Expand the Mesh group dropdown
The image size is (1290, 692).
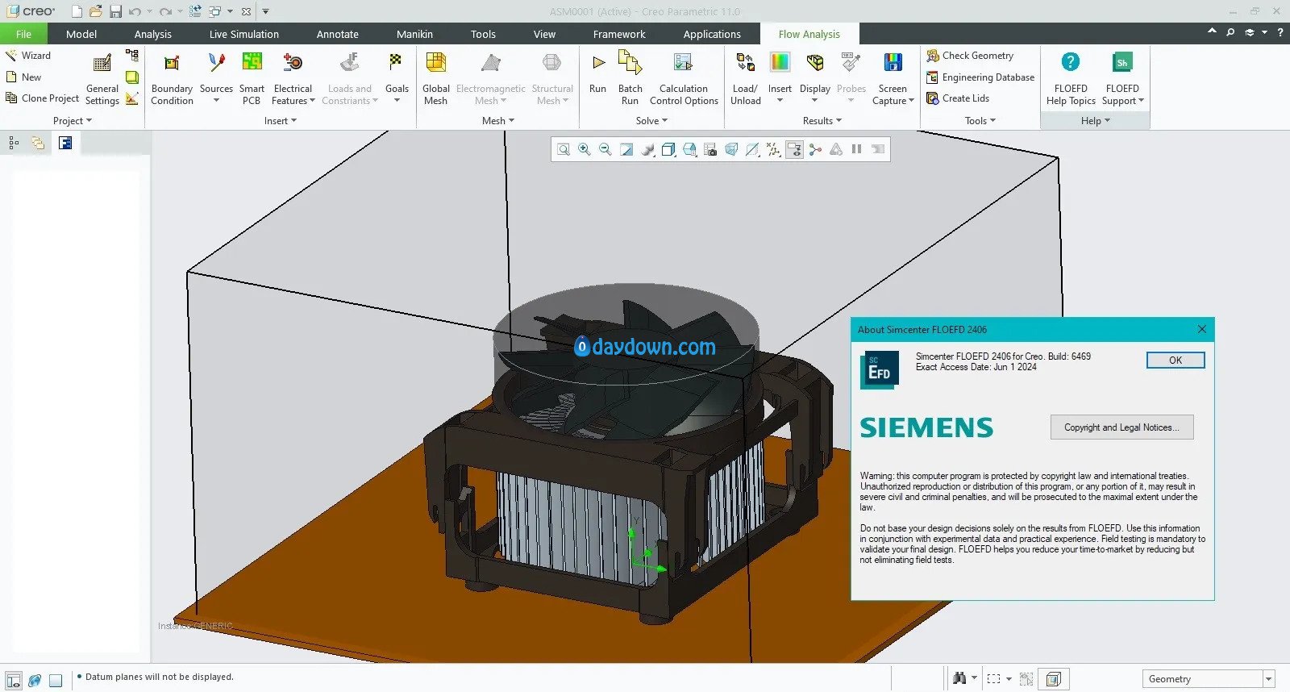[498, 121]
